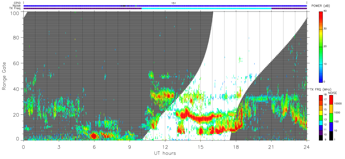
Task: Click the POWER colorbar tick label 30
Action: (x=326, y=29)
